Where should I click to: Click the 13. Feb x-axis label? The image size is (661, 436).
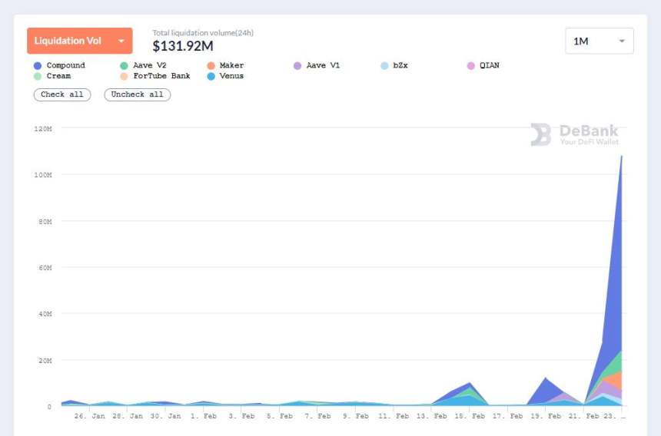pos(431,416)
